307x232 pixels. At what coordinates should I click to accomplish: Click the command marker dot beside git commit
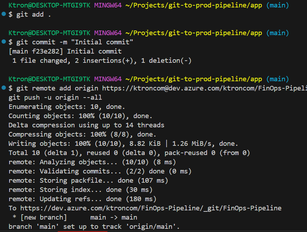[4, 42]
